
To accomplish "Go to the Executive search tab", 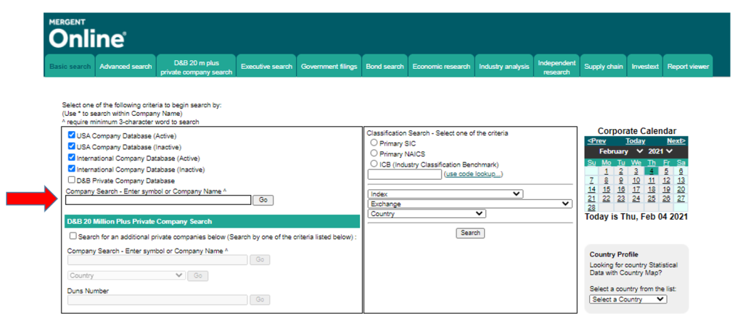I will click(x=266, y=66).
